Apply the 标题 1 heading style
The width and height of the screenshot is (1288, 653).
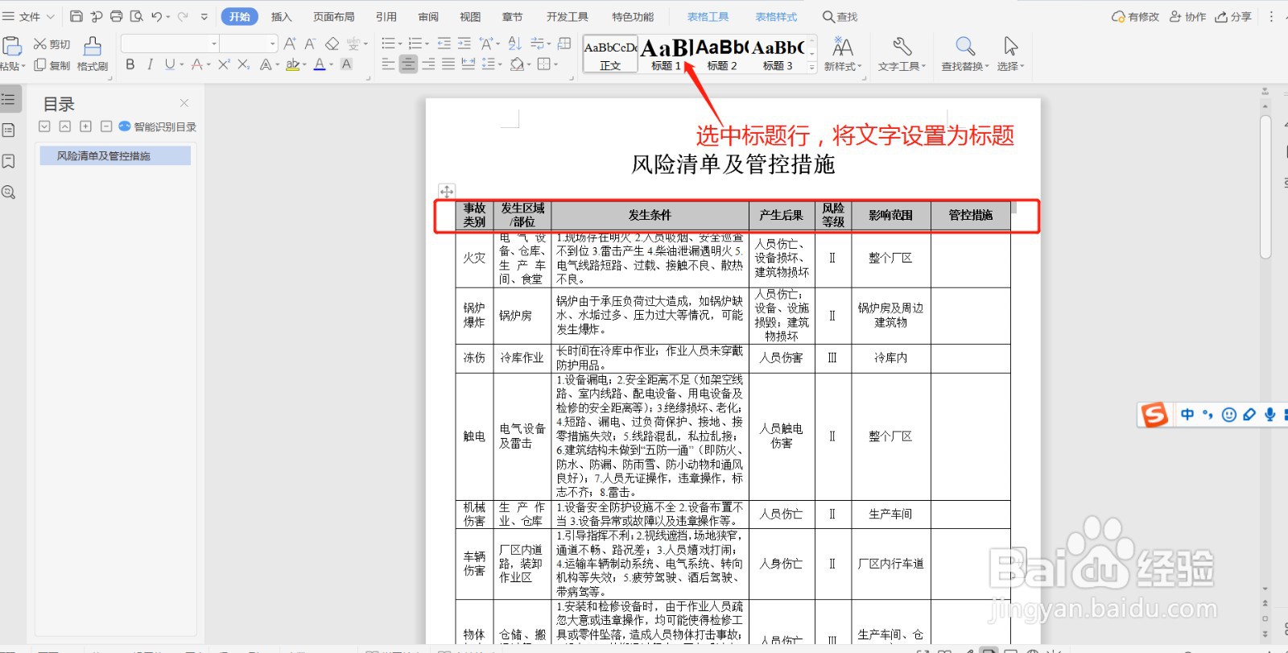coord(666,55)
